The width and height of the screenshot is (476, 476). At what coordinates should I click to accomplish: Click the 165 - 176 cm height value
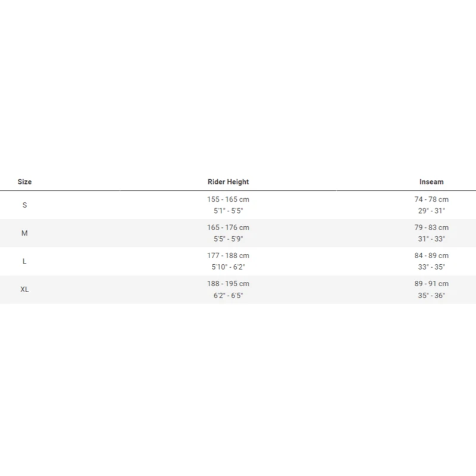tap(228, 227)
